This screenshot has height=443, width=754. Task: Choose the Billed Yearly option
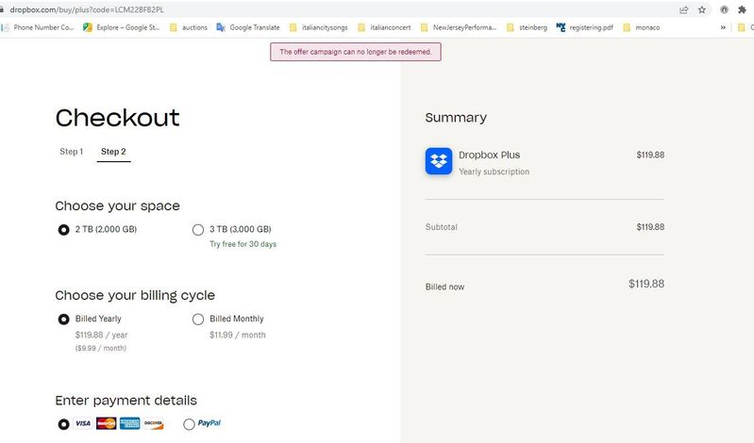point(63,319)
